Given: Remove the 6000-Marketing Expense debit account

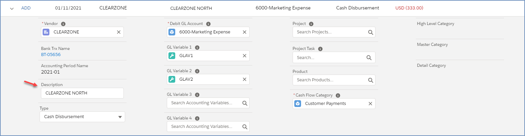Looking at the screenshot, I should 244,32.
